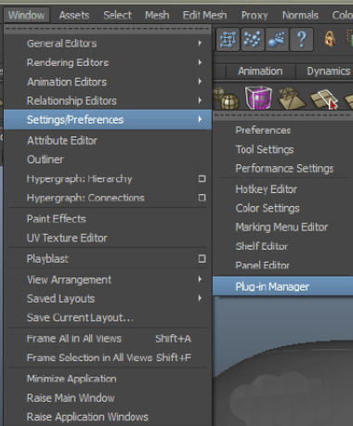Viewport: 353px width, 426px height.
Task: Choose Frame All in All Views
Action: (x=108, y=339)
